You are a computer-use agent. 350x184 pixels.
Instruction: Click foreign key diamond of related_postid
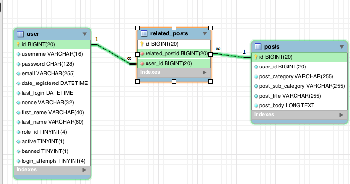142,53
